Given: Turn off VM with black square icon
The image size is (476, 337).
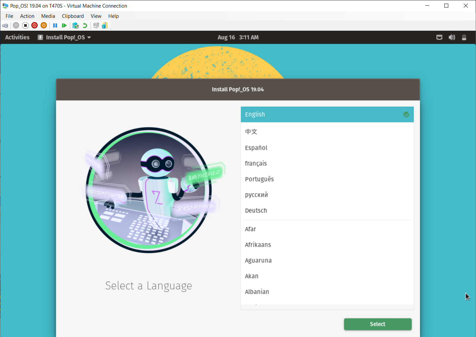Looking at the screenshot, I should point(25,25).
